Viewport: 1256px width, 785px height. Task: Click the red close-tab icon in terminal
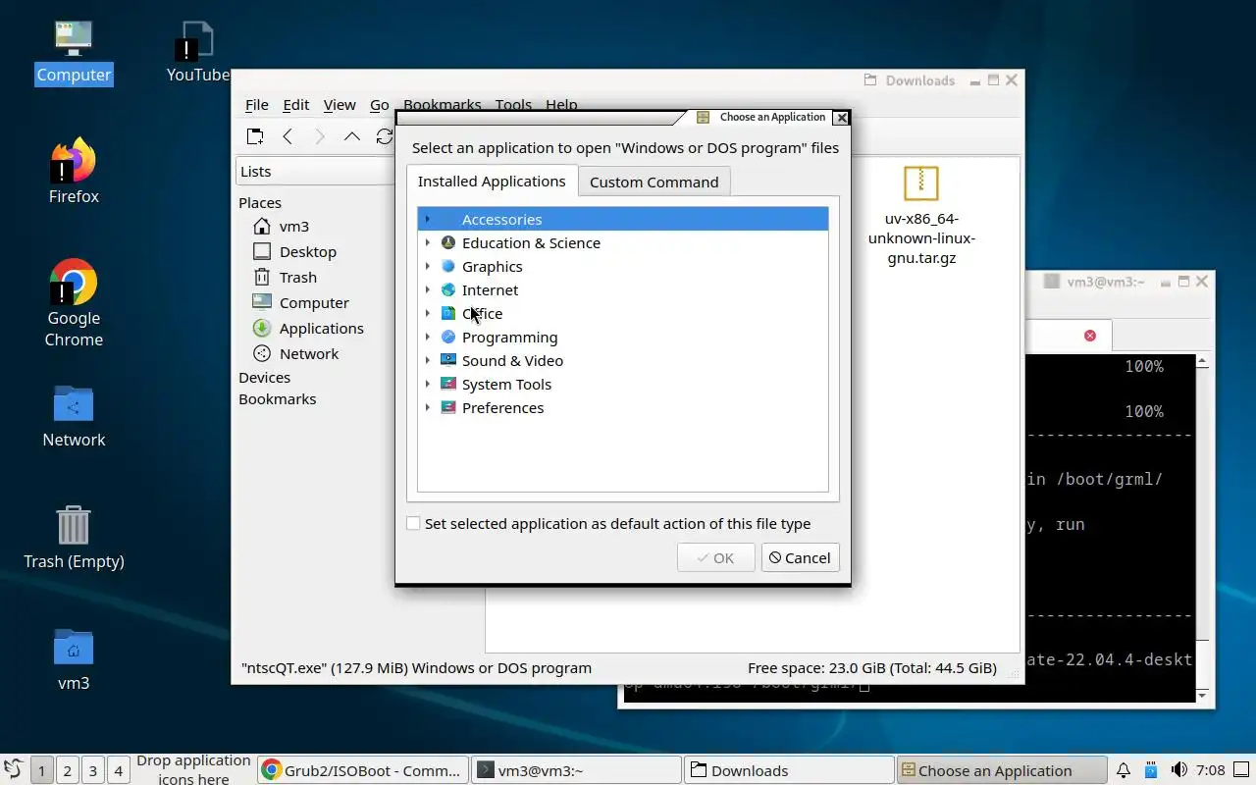1089,336
